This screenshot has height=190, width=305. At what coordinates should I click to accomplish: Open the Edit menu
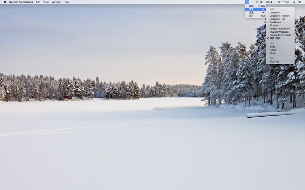38,2
